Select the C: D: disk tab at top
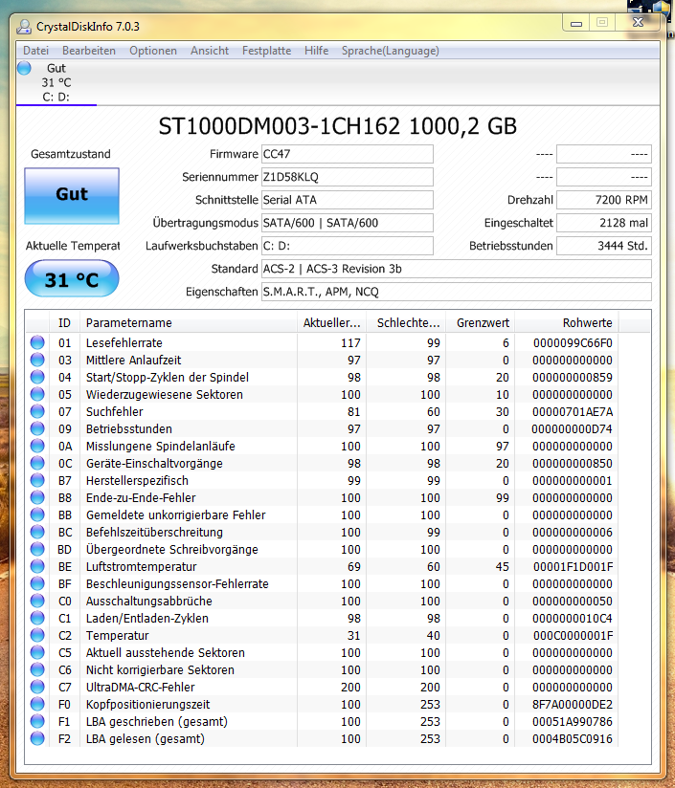The image size is (675, 788). click(56, 83)
